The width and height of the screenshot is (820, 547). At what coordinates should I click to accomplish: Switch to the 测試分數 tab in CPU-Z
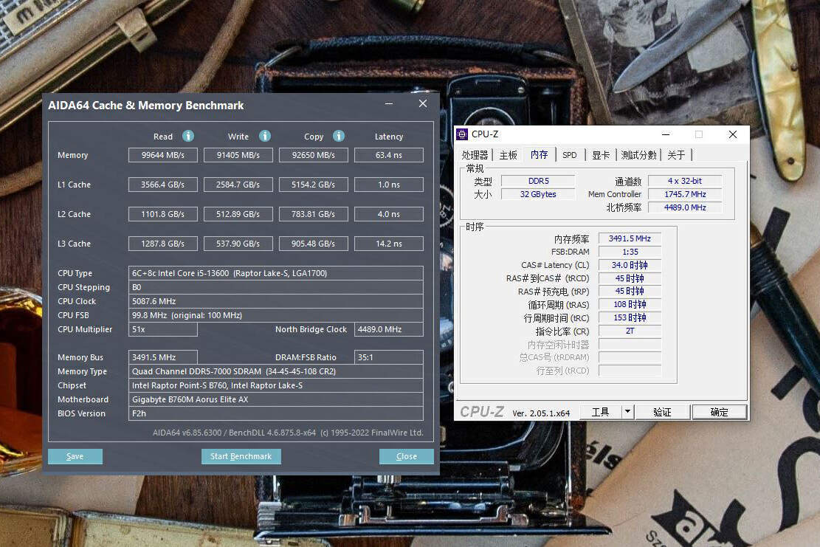[638, 155]
